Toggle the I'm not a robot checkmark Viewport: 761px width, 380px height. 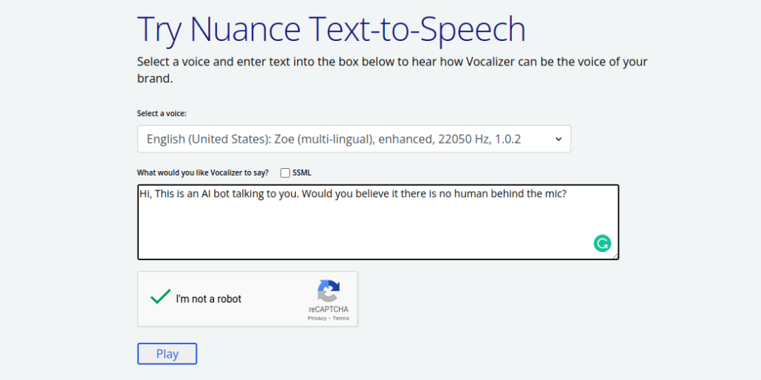pos(161,297)
